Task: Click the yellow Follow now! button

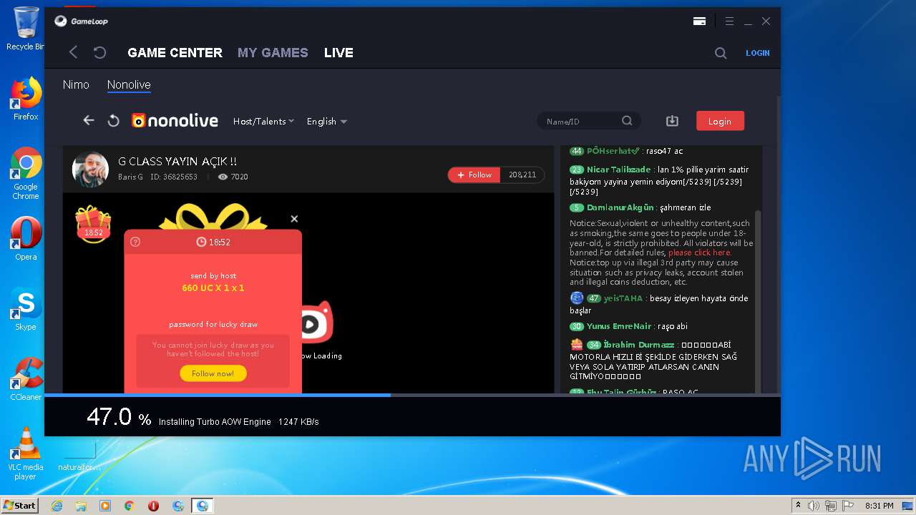Action: [x=213, y=373]
